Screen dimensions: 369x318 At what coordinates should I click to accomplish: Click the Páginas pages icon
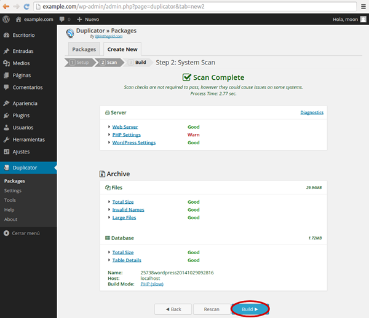click(x=6, y=76)
